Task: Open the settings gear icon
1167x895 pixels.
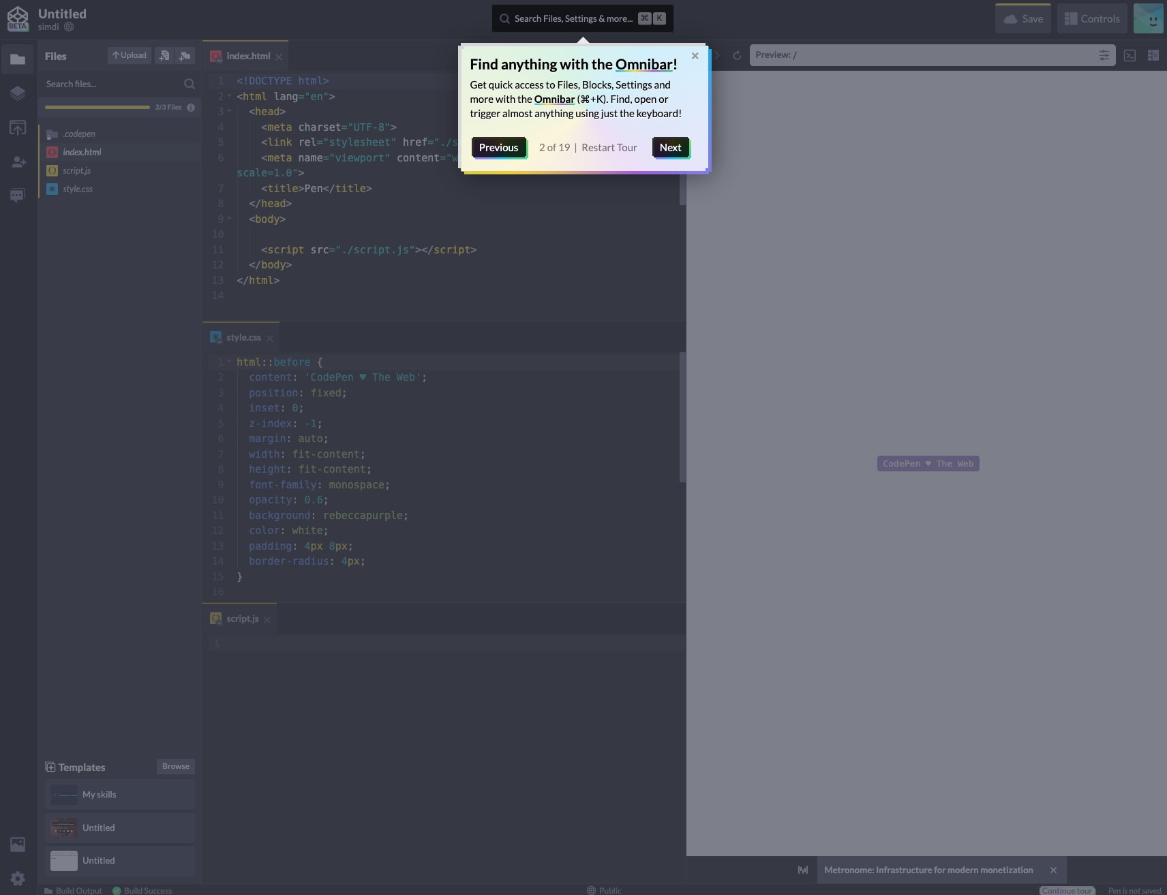Action: [18, 879]
